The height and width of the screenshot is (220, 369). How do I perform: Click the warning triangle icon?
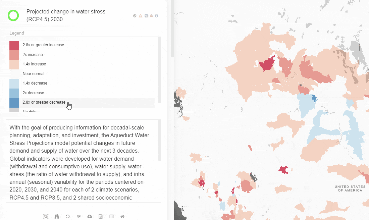point(141,16)
